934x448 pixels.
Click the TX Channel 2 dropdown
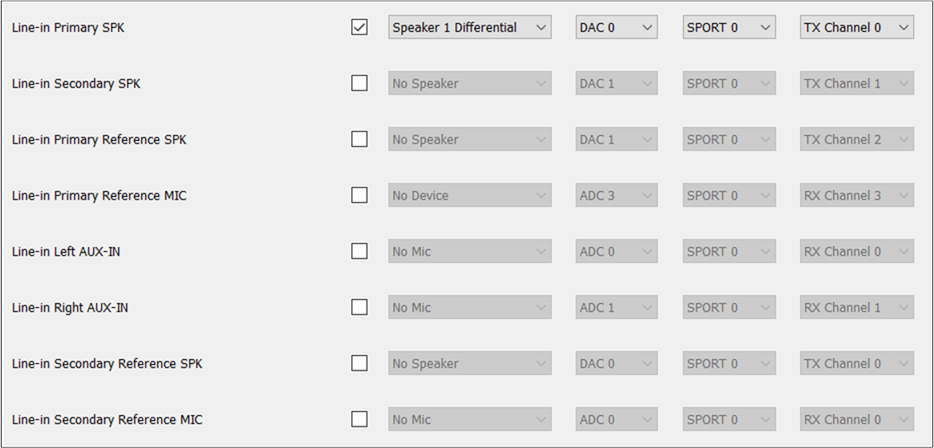click(x=856, y=139)
